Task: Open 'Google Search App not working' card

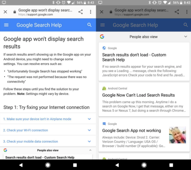Action: tap(144, 135)
